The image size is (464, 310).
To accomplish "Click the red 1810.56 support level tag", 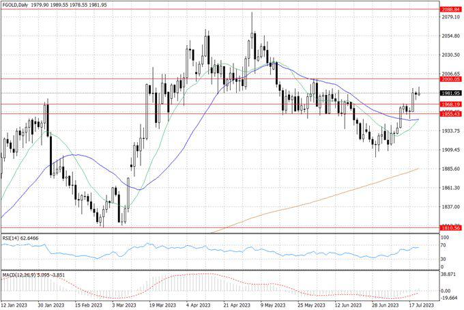I will [448, 228].
